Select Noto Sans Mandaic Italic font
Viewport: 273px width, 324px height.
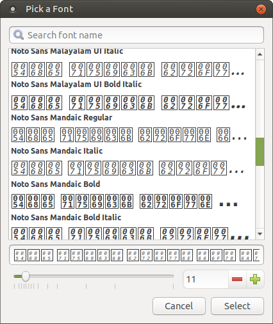[132, 163]
